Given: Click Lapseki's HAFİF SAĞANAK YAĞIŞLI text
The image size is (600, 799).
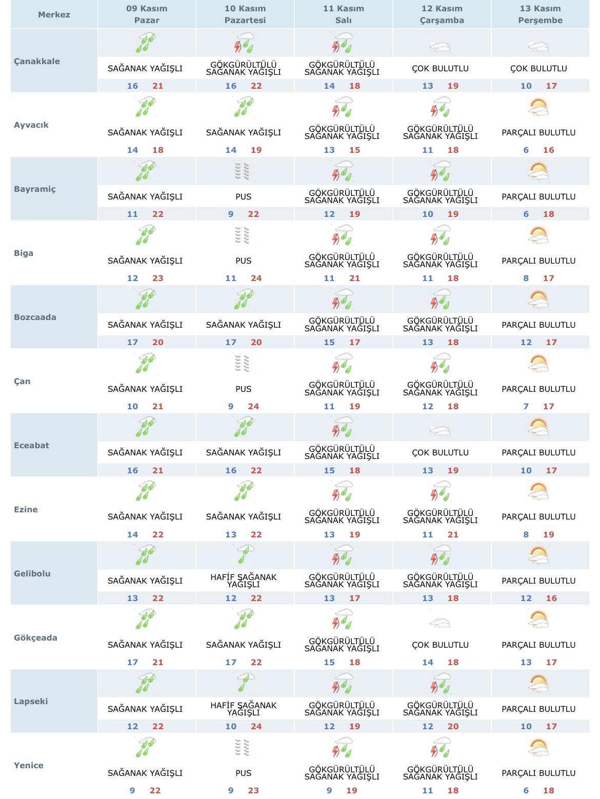Looking at the screenshot, I should pos(244,709).
